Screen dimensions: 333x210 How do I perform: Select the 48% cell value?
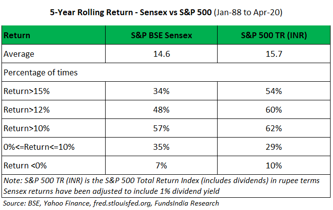tap(161, 110)
